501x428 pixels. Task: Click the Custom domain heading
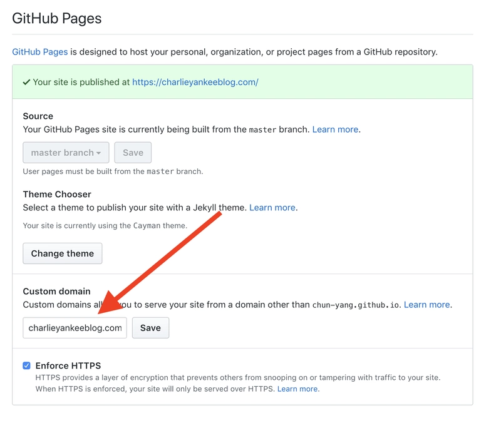pos(56,291)
